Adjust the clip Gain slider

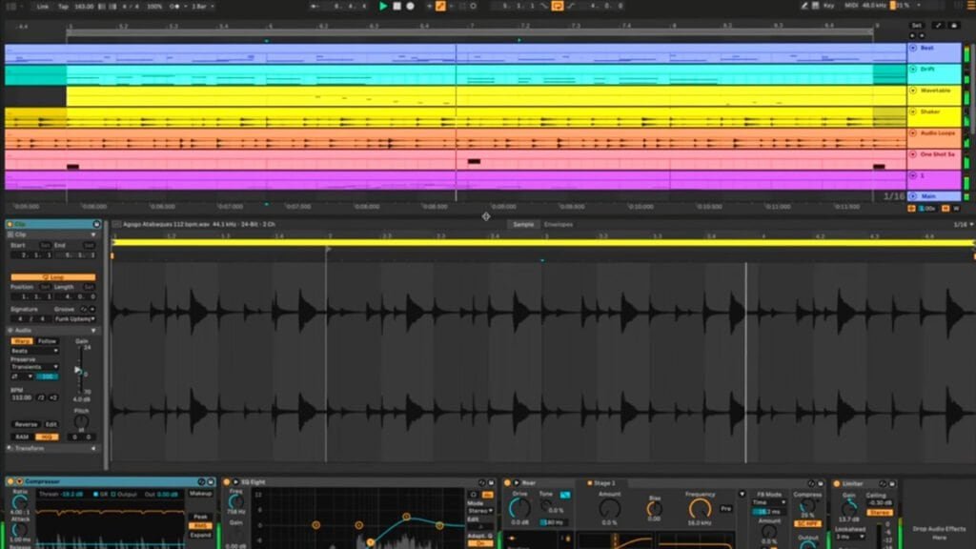point(79,370)
